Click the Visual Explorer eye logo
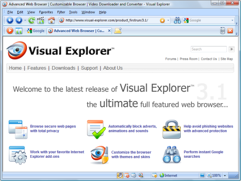The image size is (241, 181). click(x=17, y=51)
